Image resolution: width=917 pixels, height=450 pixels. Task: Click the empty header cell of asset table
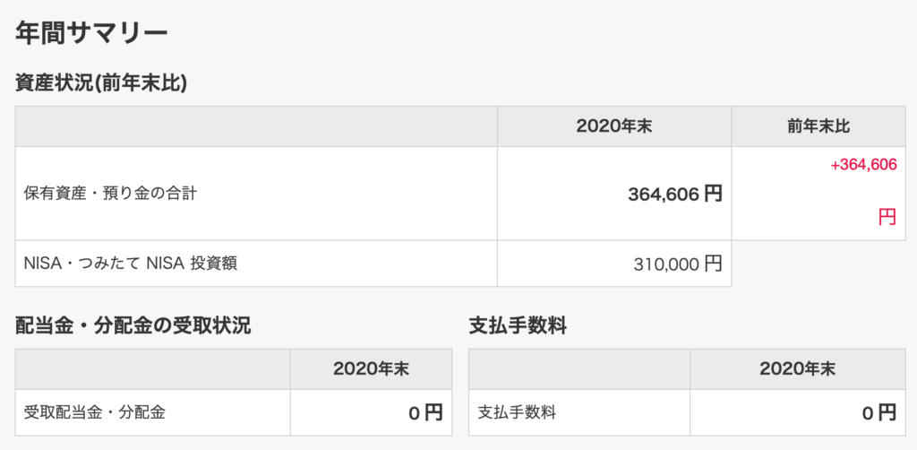click(256, 126)
